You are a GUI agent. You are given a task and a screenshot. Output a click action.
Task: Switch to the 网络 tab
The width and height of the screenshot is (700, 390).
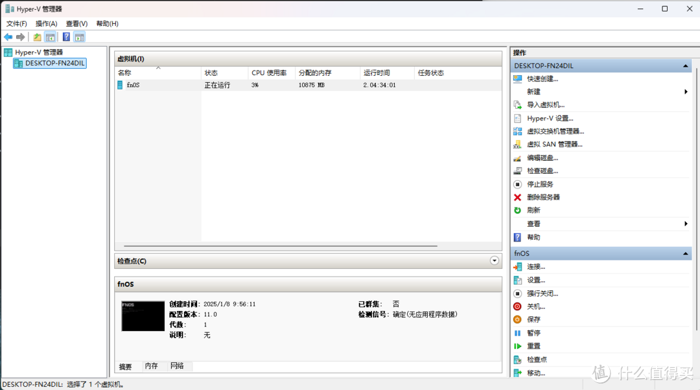click(177, 366)
